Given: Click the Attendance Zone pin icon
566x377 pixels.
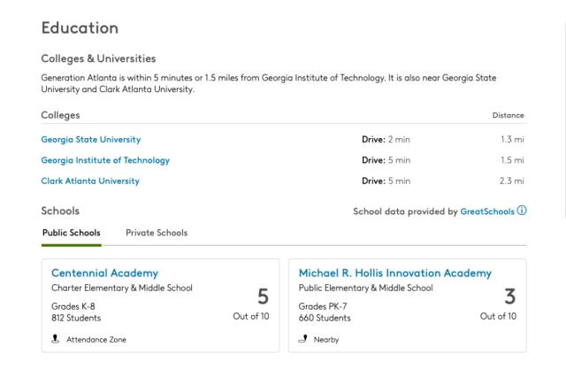Looking at the screenshot, I should click(x=57, y=339).
